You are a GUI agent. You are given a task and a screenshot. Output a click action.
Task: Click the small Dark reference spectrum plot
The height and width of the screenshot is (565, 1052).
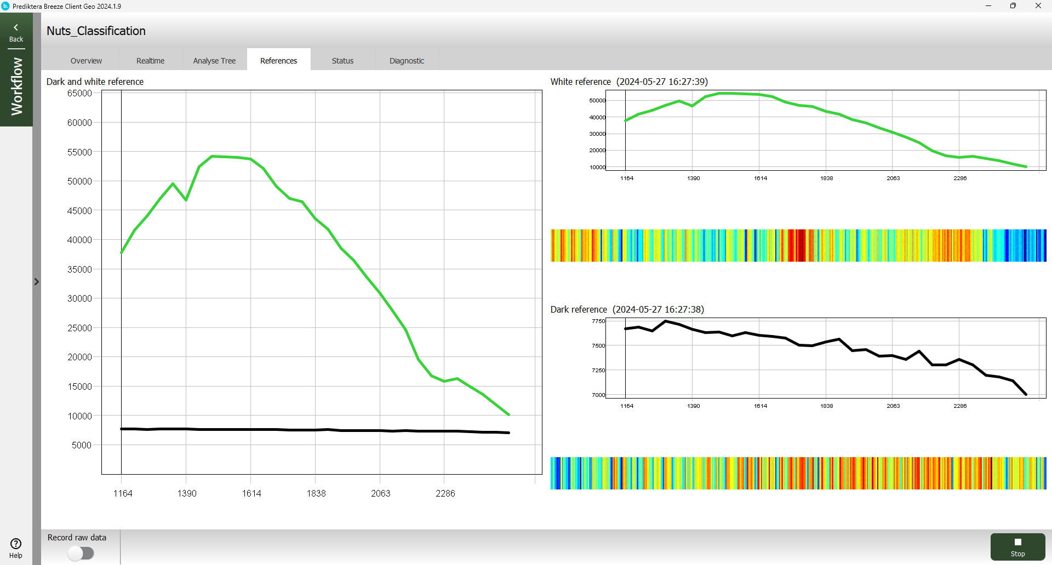coord(825,359)
